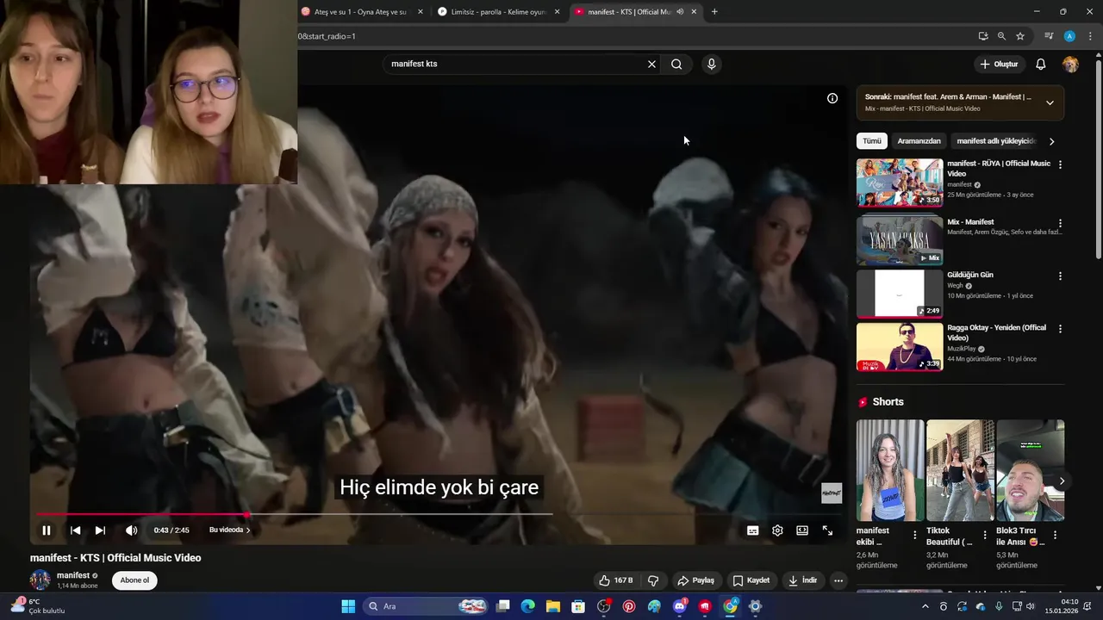The height and width of the screenshot is (620, 1103).
Task: Subscribe using the 'Abone ol' button
Action: tap(134, 580)
